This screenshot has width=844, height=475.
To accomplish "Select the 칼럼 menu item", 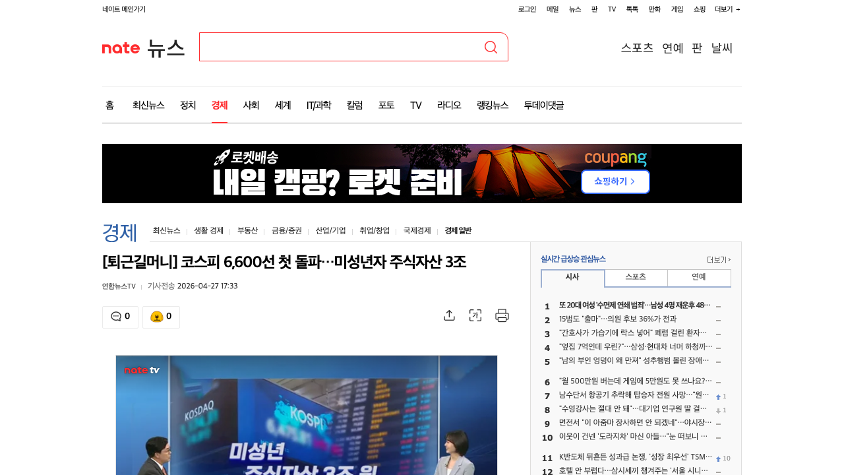I will pos(355,105).
